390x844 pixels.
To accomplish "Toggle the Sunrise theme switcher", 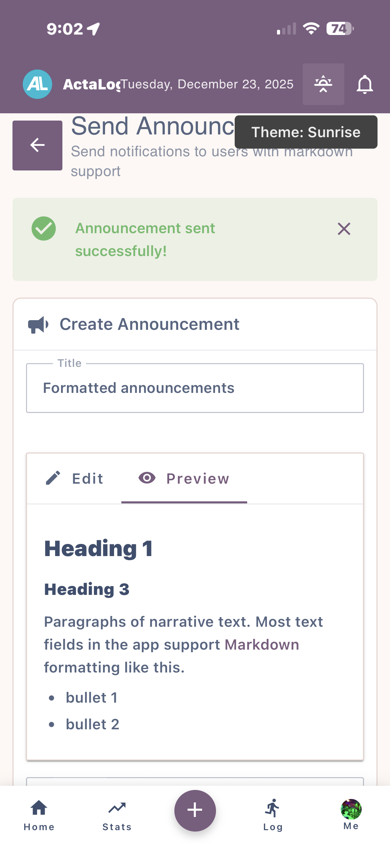I will click(323, 84).
